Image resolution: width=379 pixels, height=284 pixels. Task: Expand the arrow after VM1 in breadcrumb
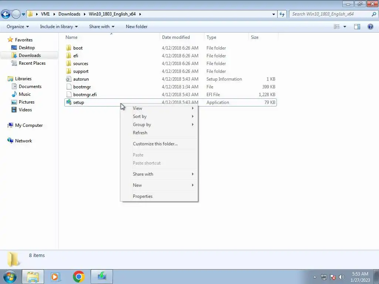[x=54, y=14]
